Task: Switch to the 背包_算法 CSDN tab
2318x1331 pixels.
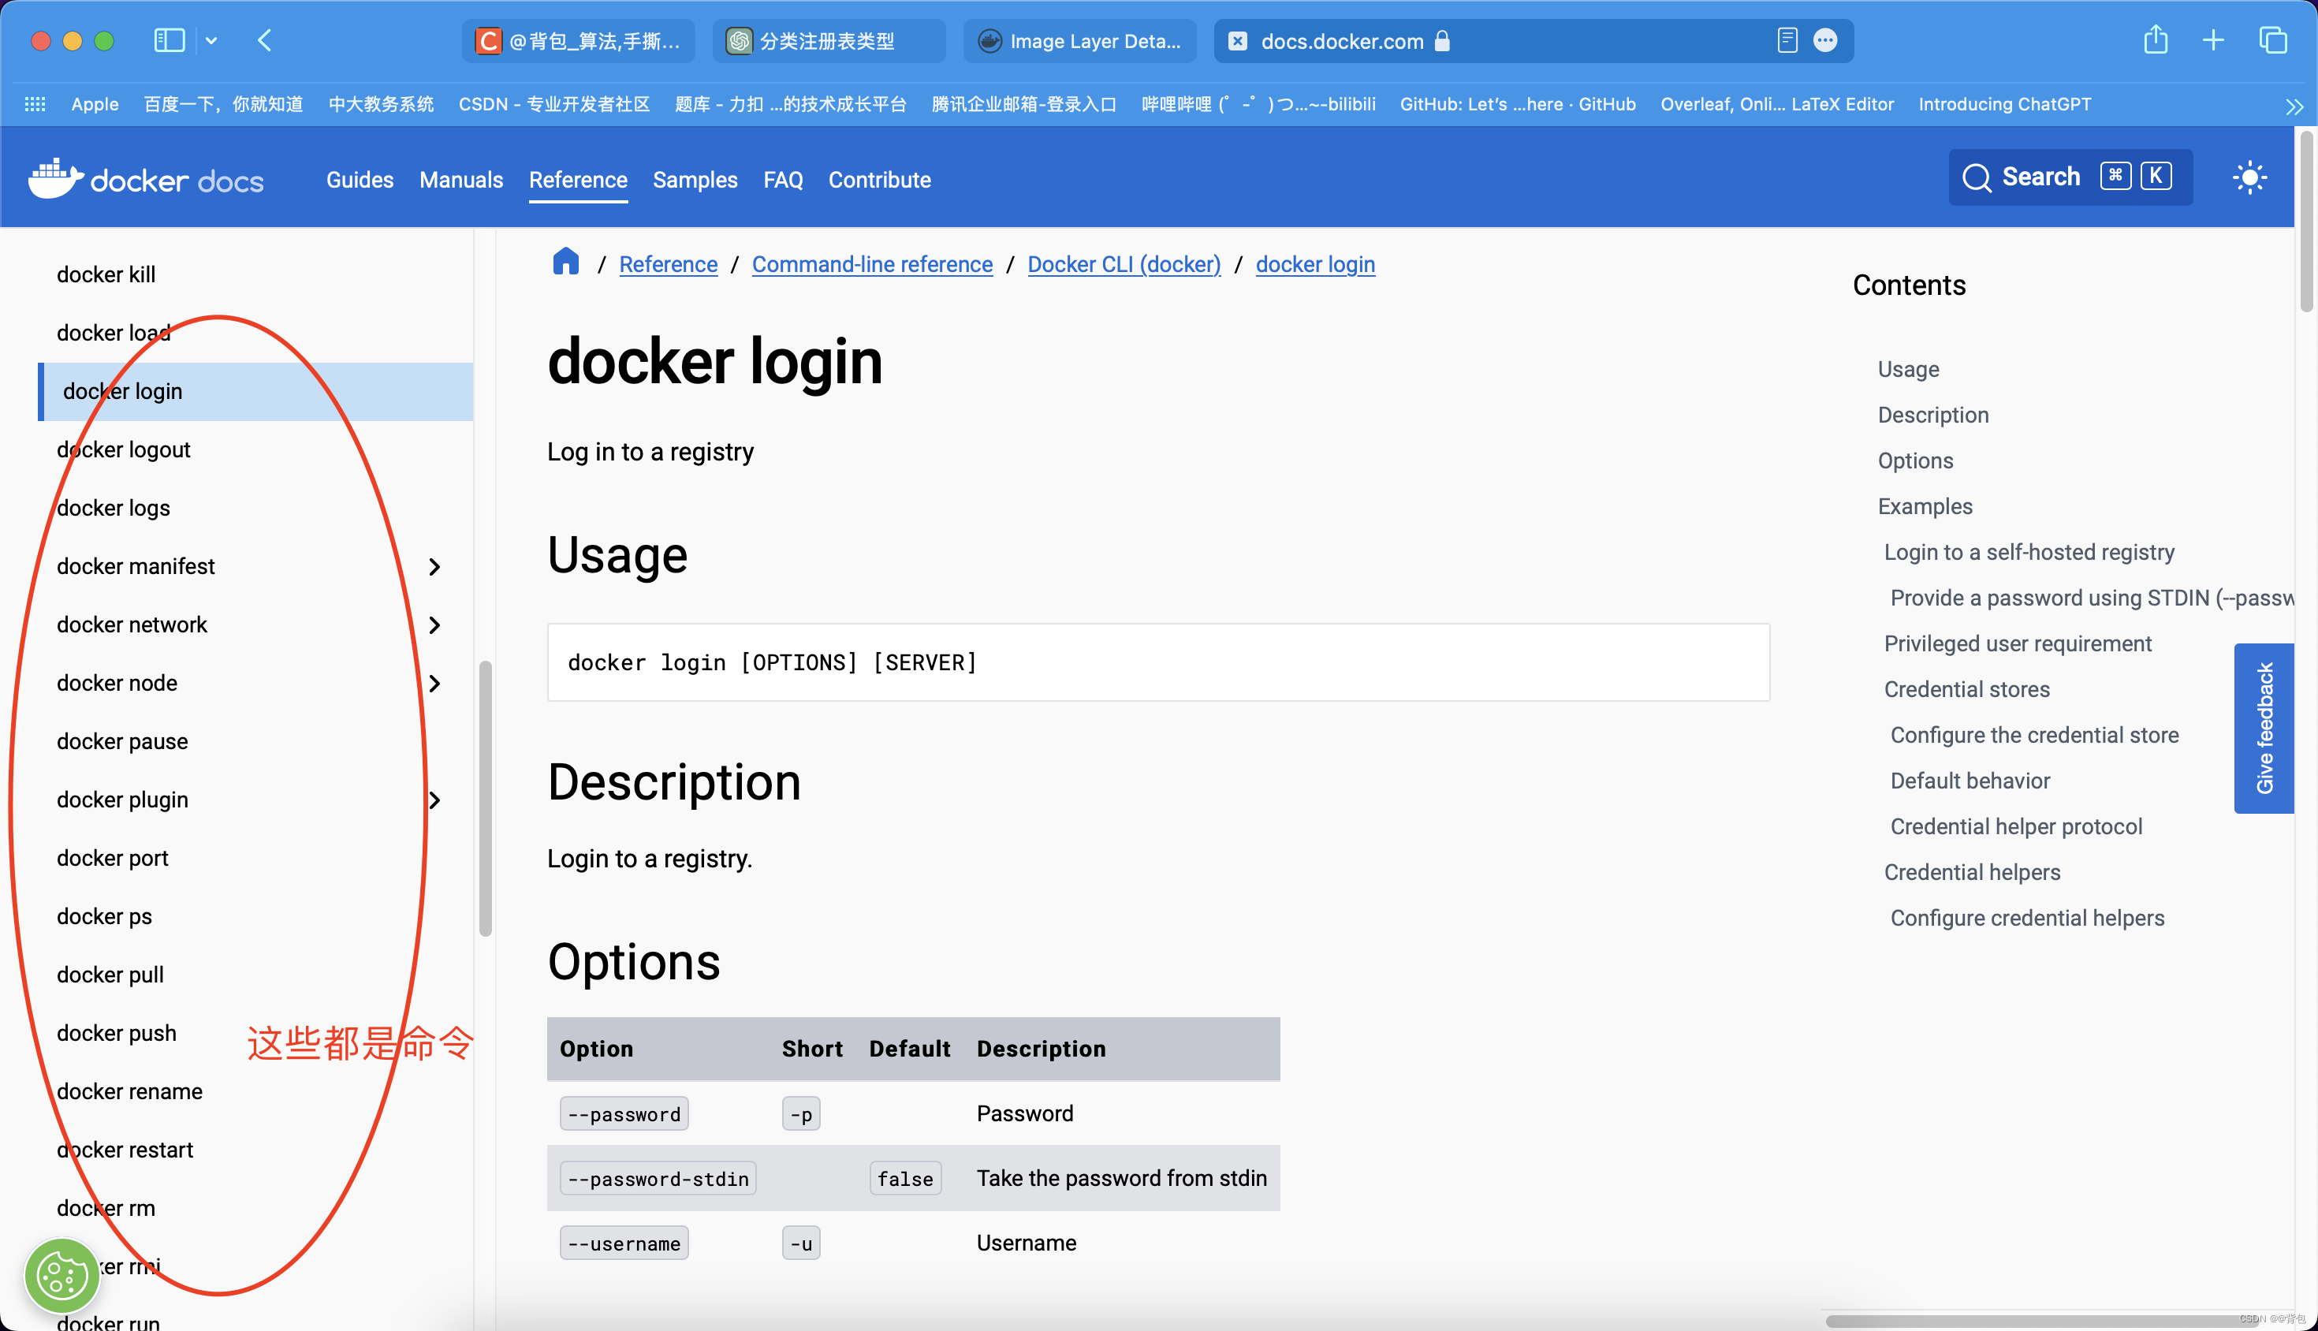Action: (x=579, y=41)
